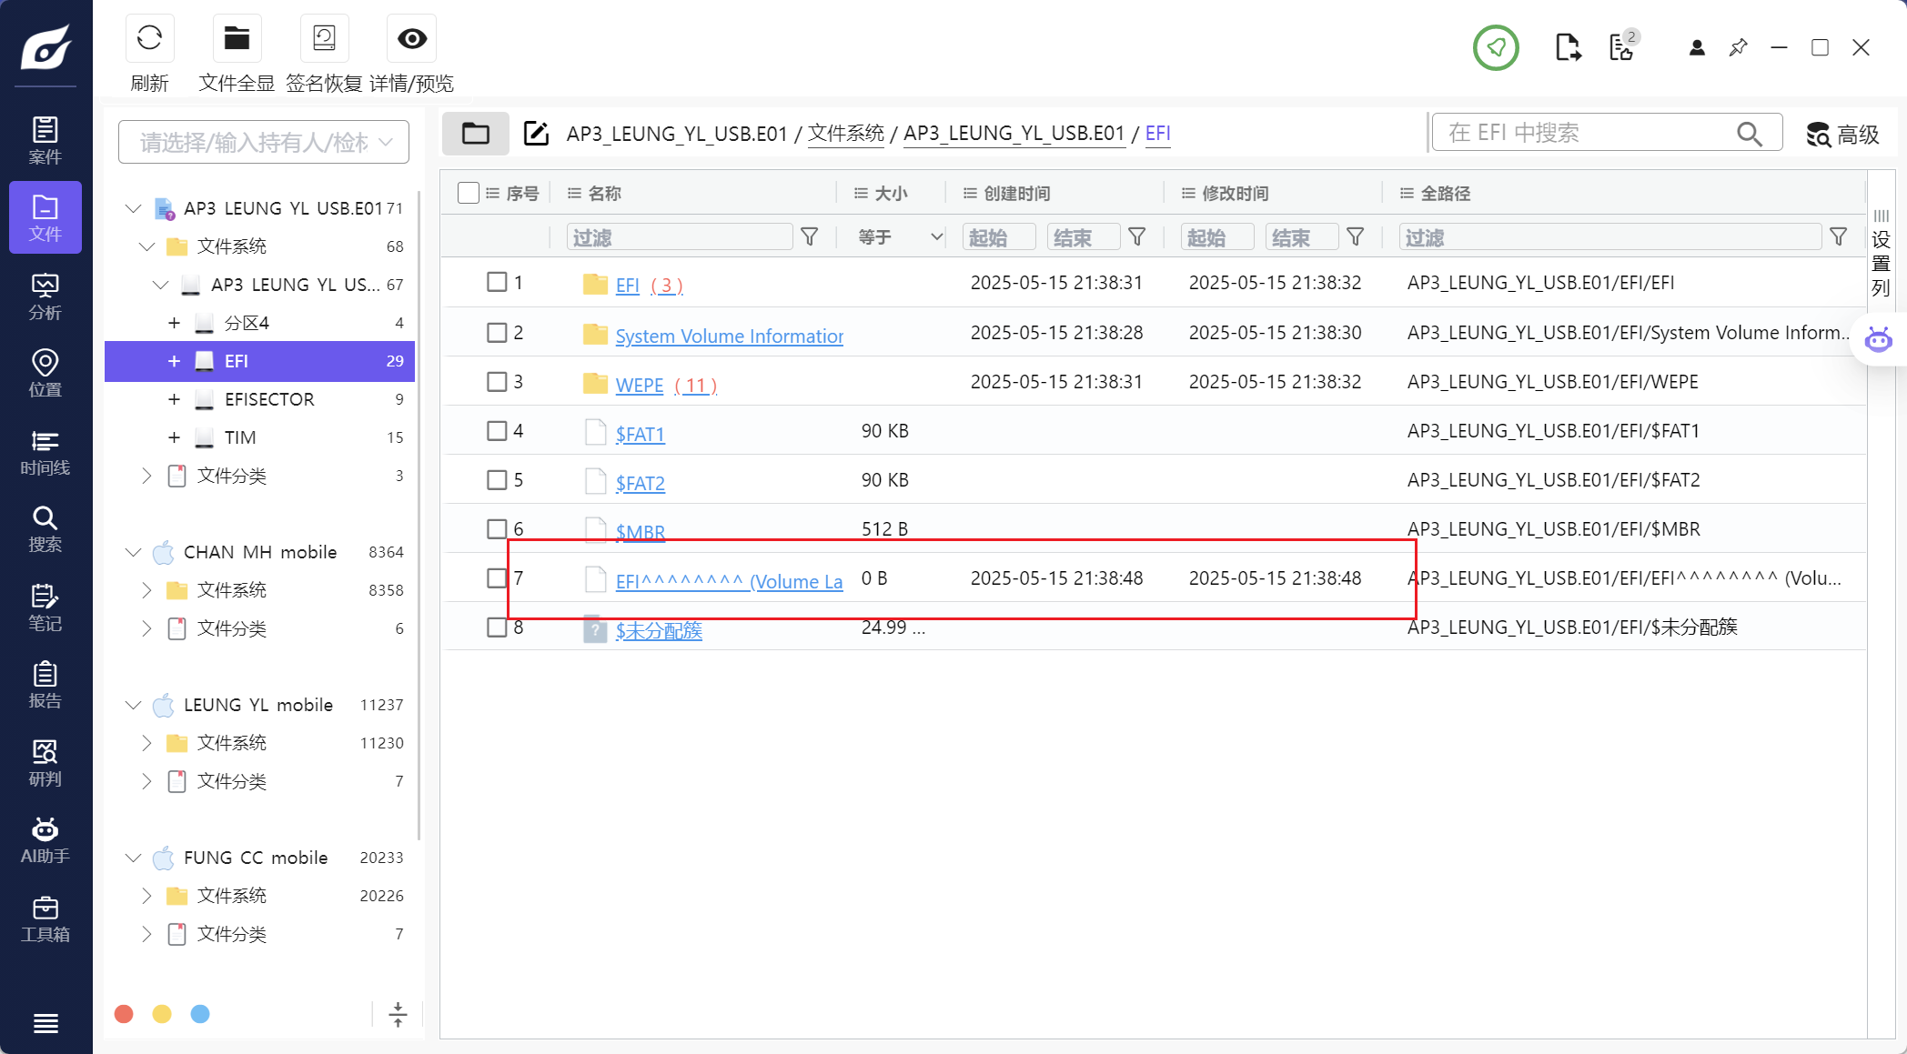Open the System Volume Information folder link
The image size is (1907, 1054).
point(729,336)
